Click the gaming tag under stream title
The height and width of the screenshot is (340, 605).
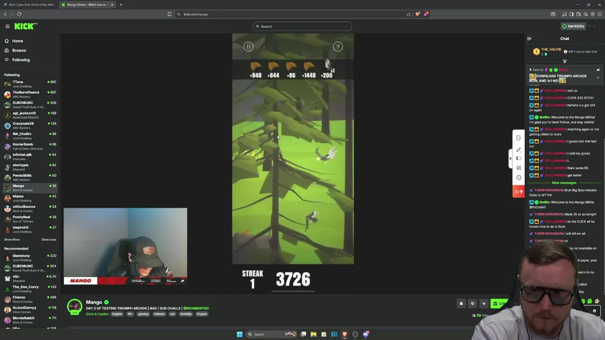click(143, 314)
